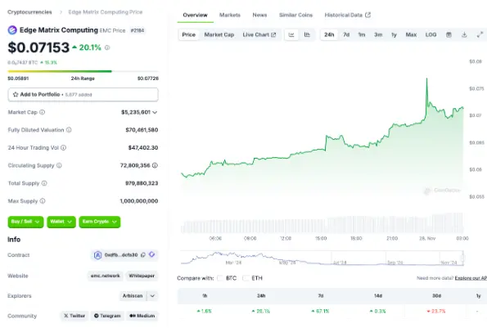Show 24 Hour Trading Vol info icon
The image size is (487, 328).
coord(63,148)
